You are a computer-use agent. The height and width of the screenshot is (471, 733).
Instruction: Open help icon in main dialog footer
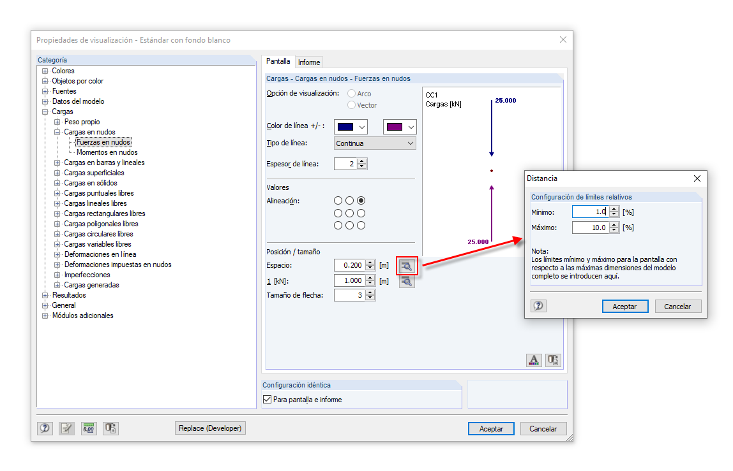(x=45, y=428)
